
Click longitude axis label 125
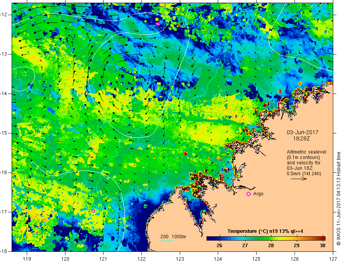257,259
